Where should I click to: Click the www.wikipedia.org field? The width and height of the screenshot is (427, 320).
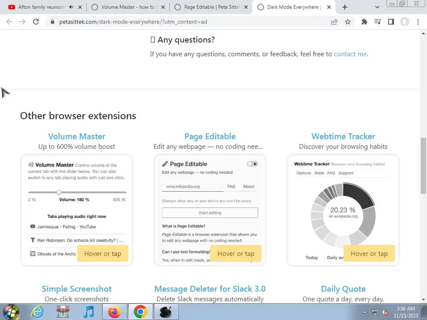[193, 187]
